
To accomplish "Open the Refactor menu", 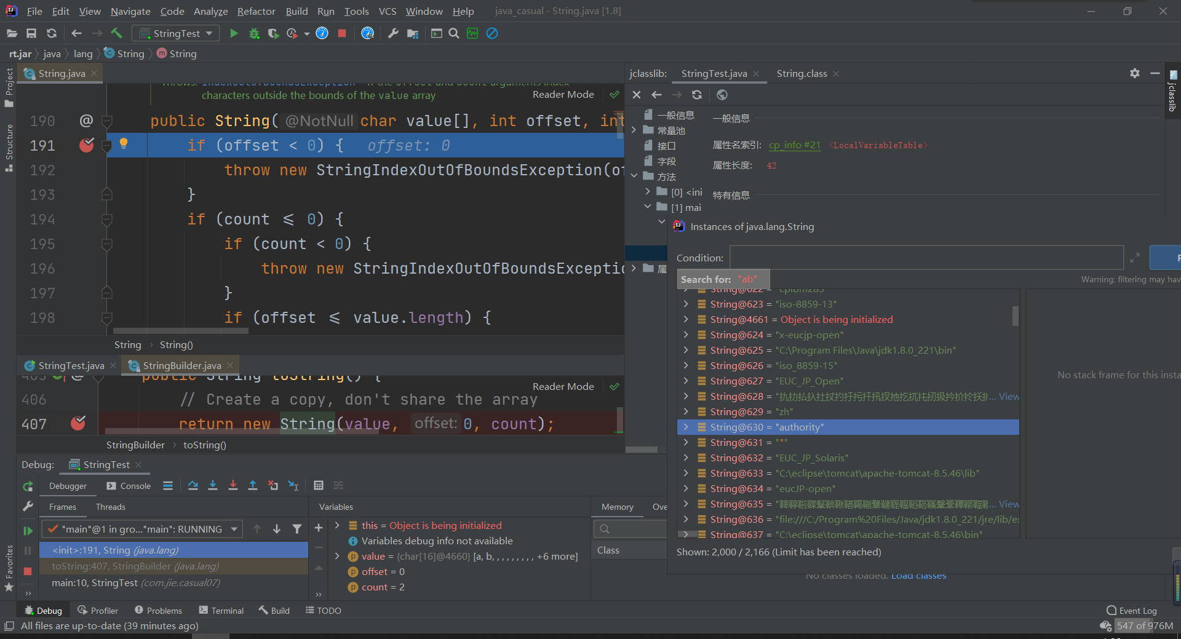I will (256, 11).
